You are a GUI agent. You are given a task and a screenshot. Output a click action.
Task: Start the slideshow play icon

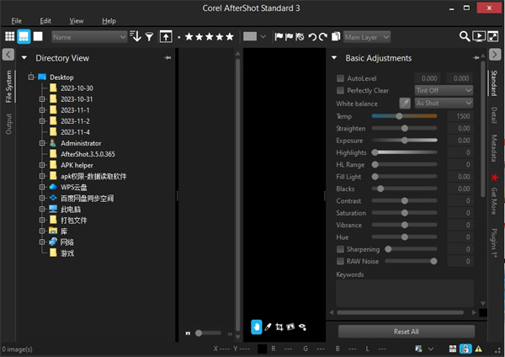coord(479,36)
